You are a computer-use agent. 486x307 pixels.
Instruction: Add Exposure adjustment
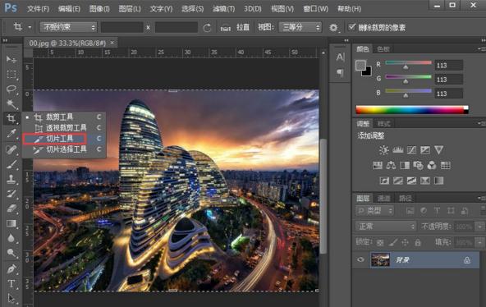click(425, 150)
